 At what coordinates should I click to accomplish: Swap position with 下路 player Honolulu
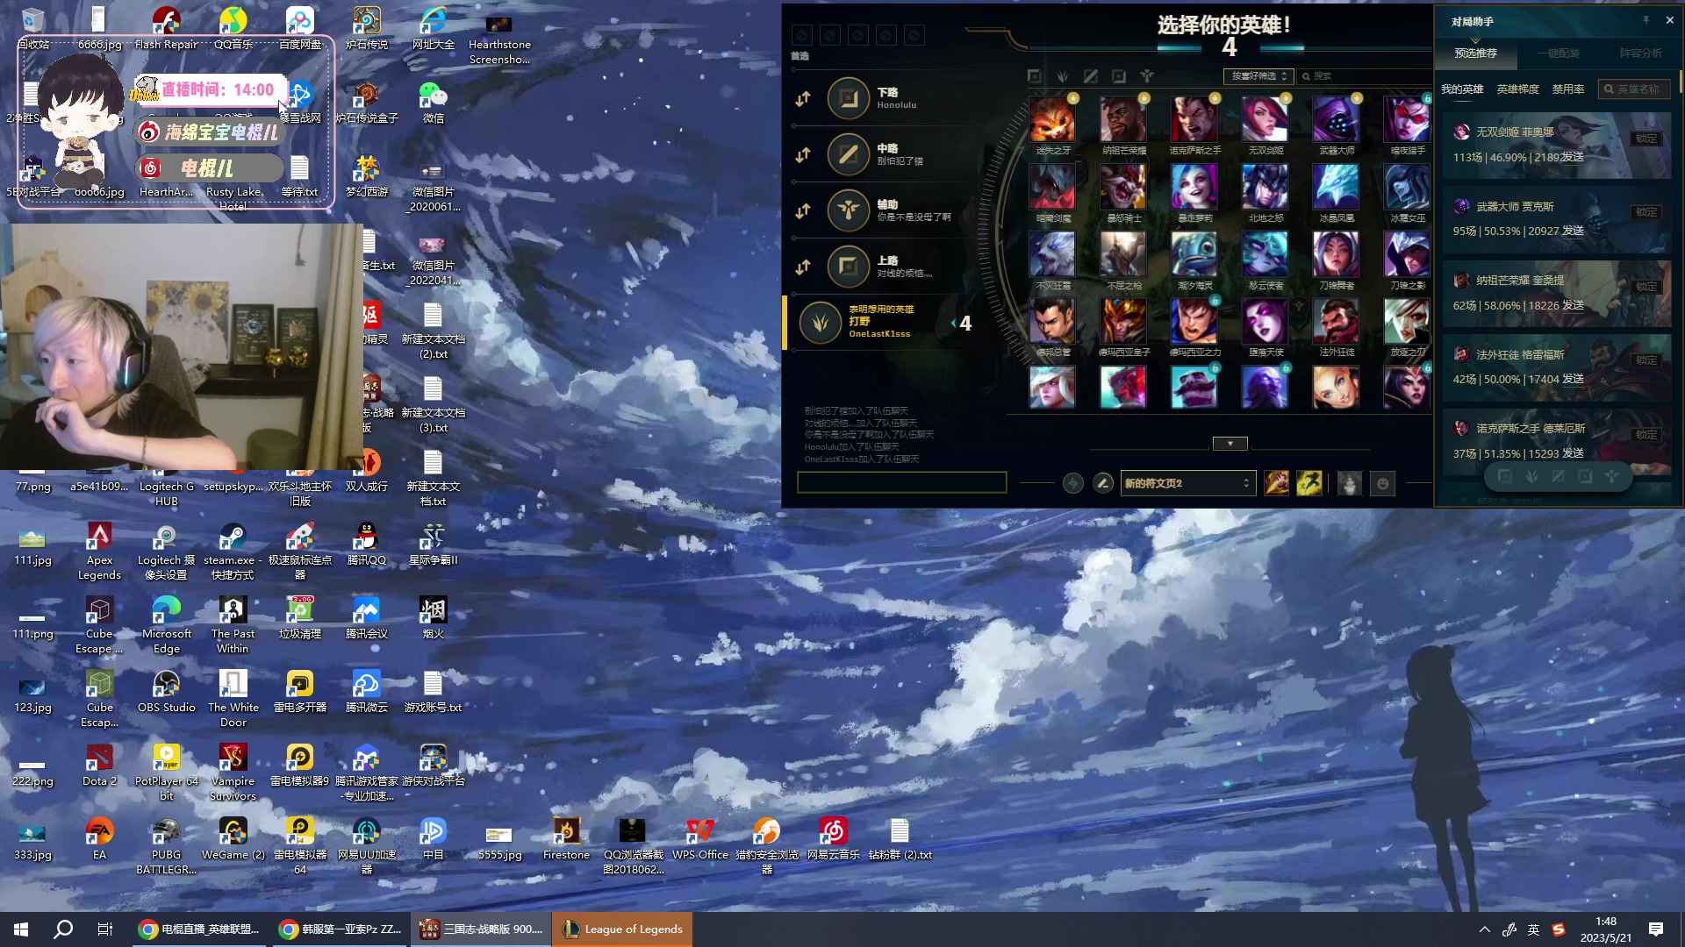point(803,99)
